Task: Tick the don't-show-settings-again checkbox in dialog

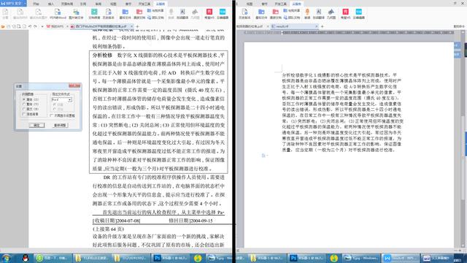Action: tap(52, 115)
